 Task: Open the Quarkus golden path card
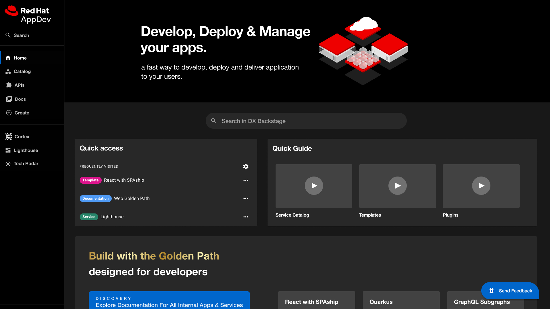[x=401, y=300]
